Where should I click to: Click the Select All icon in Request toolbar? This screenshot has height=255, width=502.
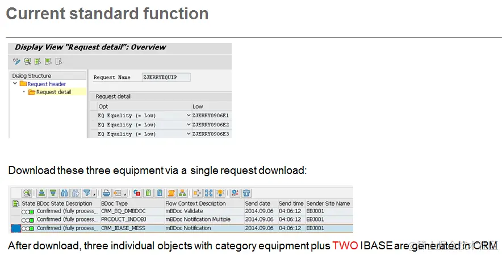tap(38, 61)
